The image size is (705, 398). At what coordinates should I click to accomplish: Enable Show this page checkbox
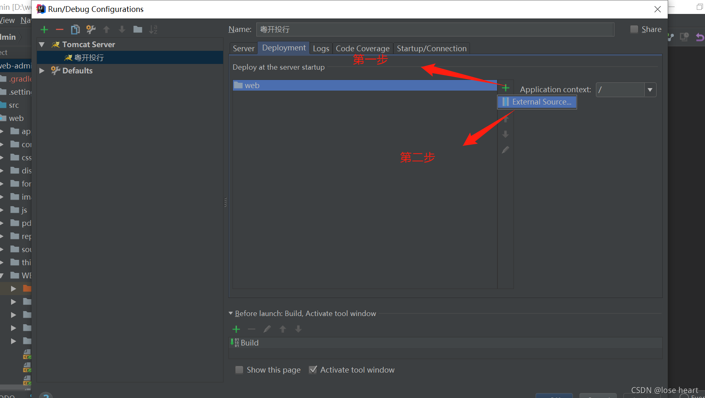240,370
